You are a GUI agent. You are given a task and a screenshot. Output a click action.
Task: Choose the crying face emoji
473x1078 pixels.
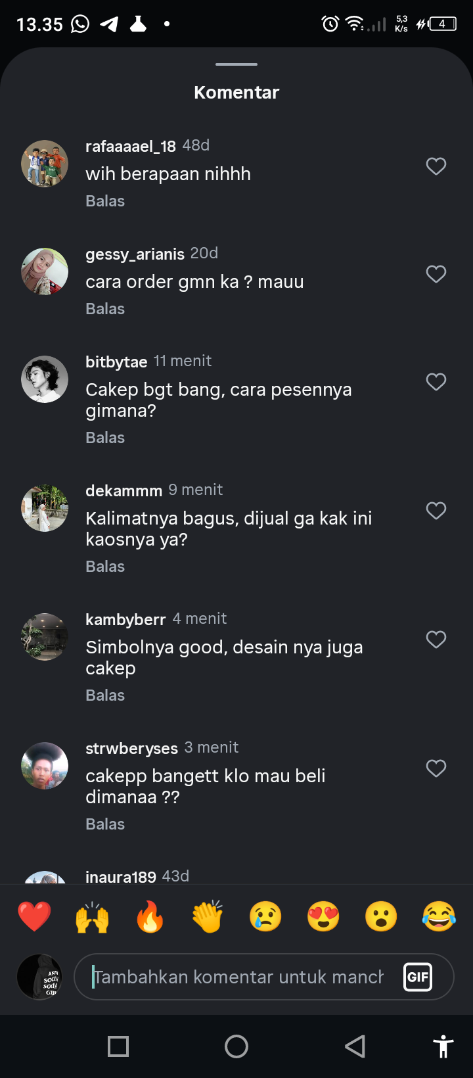[265, 916]
